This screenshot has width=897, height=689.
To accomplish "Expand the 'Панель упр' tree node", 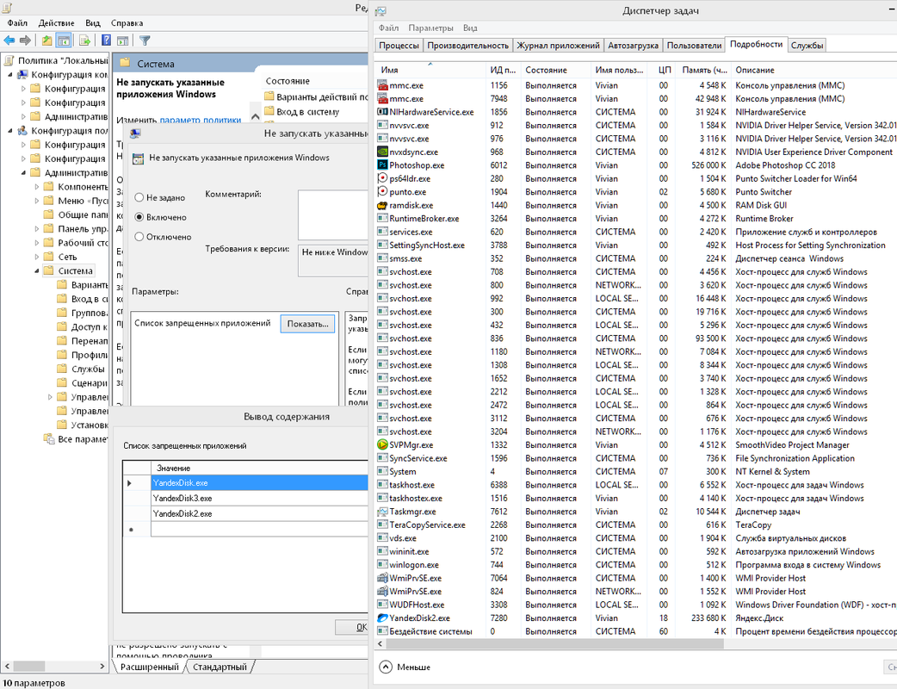I will pos(37,229).
